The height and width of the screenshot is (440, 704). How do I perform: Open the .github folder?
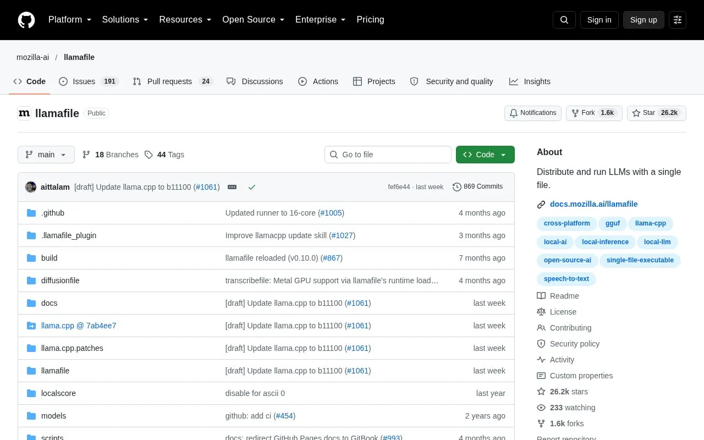coord(53,213)
